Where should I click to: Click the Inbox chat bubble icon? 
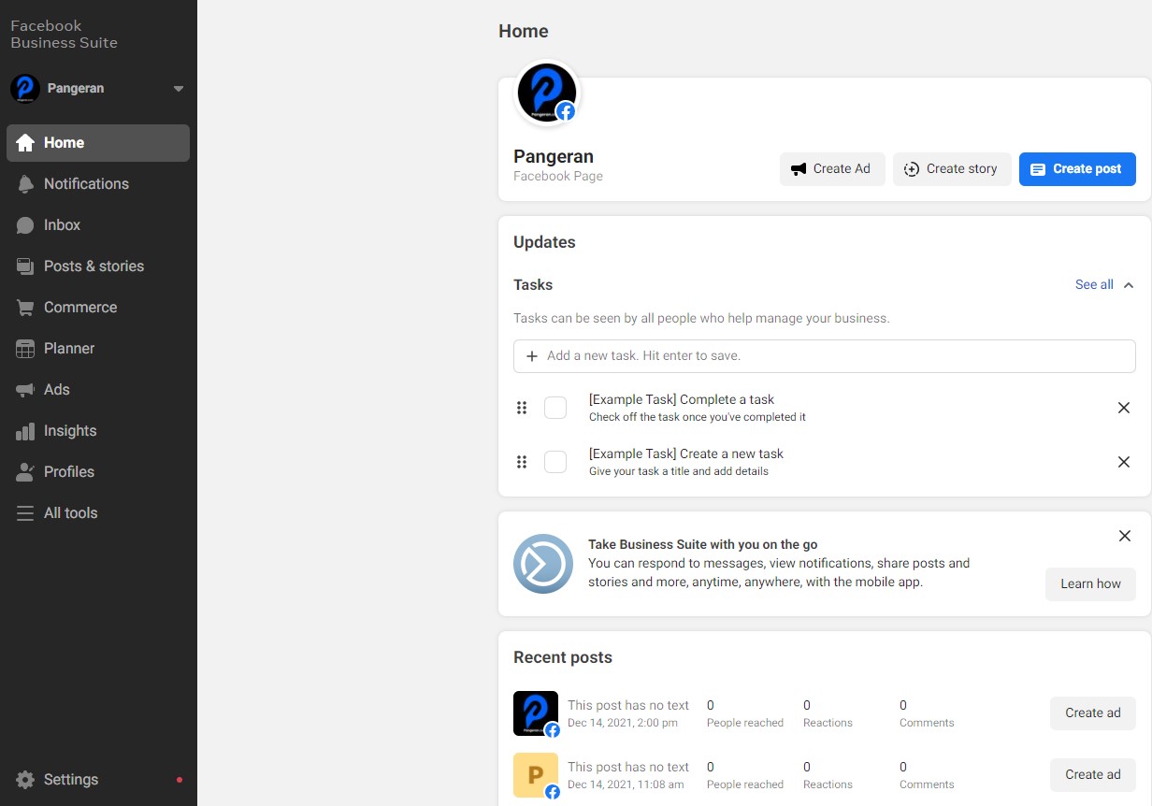[x=25, y=225]
